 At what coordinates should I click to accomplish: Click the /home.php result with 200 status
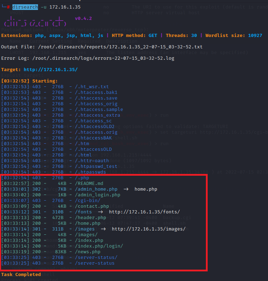point(88,223)
